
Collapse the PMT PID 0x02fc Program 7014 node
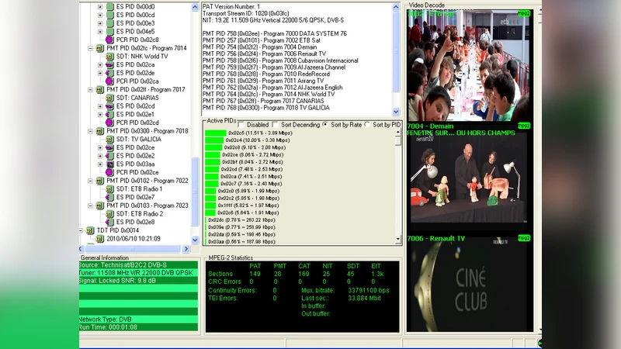[x=90, y=48]
